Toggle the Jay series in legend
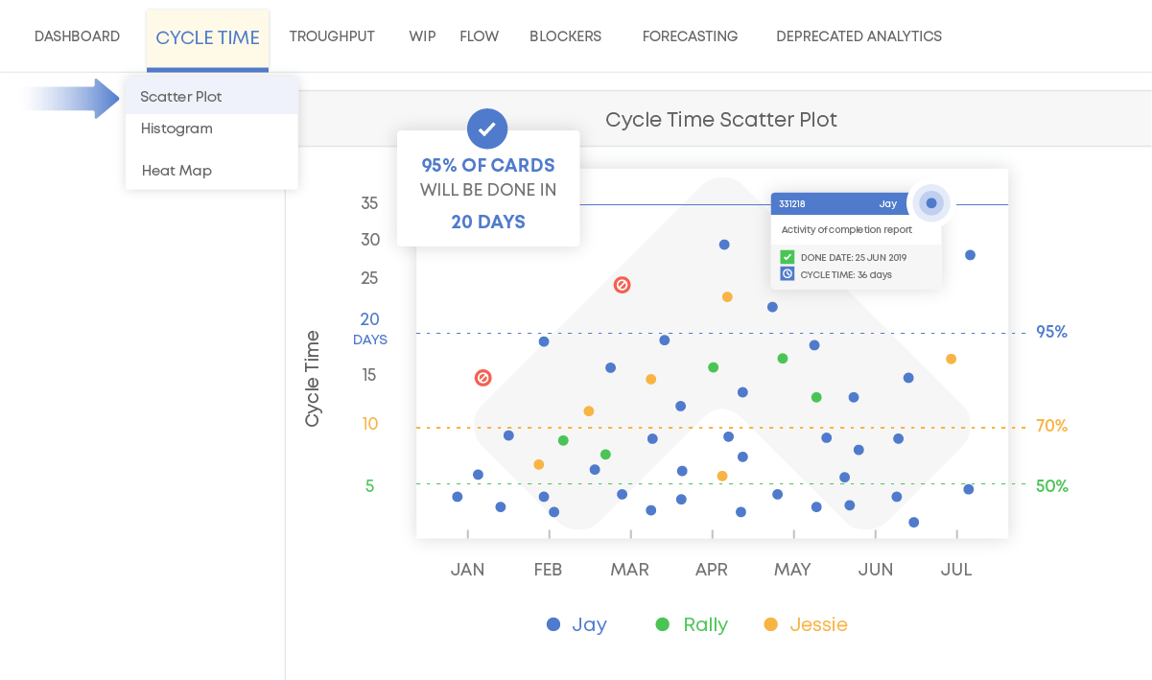The image size is (1152, 680). pyautogui.click(x=576, y=624)
